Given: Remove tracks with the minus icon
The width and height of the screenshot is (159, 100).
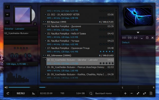Looking at the screenshot, I should point(131,93).
